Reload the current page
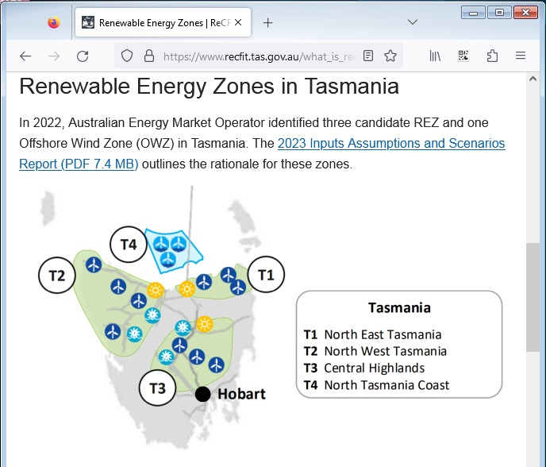546x467 pixels. pos(83,56)
